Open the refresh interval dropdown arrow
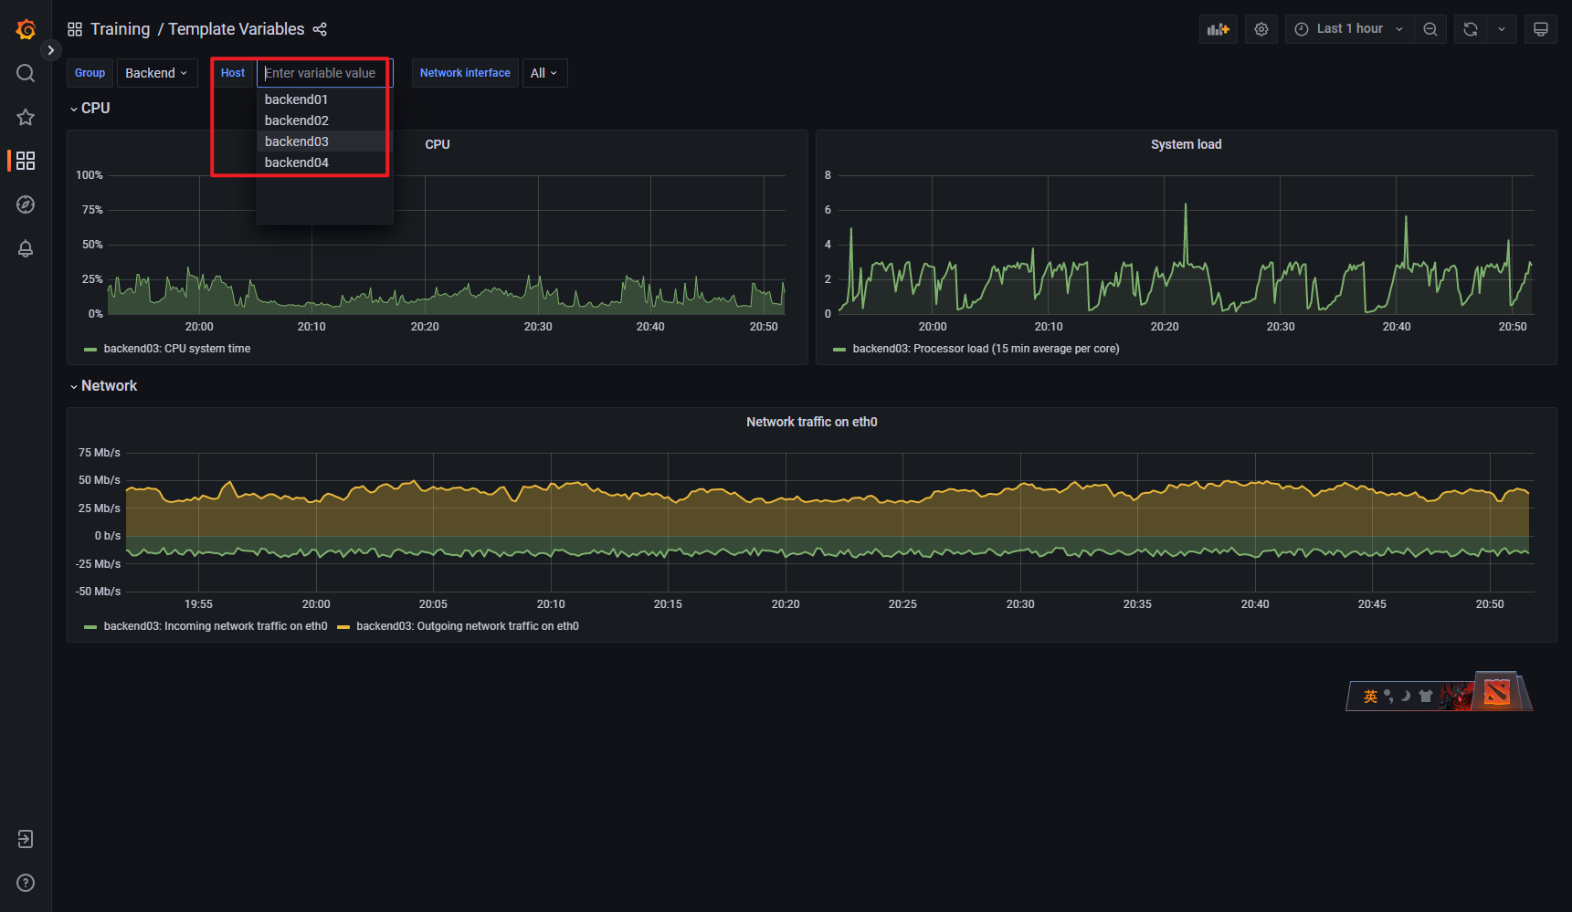Viewport: 1572px width, 912px height. (x=1502, y=29)
